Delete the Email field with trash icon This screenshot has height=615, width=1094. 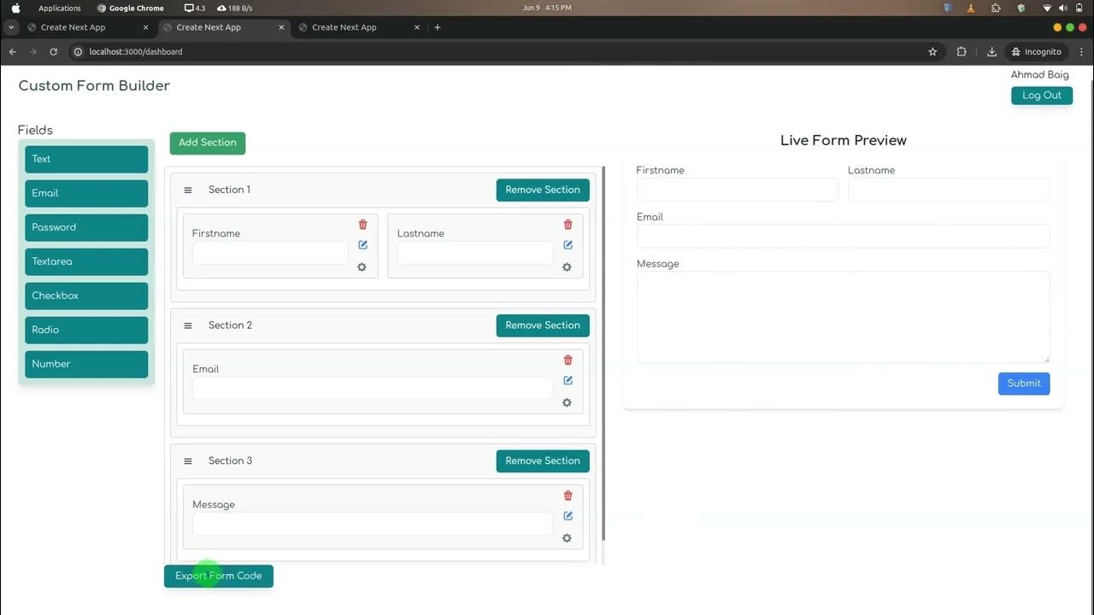tap(568, 360)
